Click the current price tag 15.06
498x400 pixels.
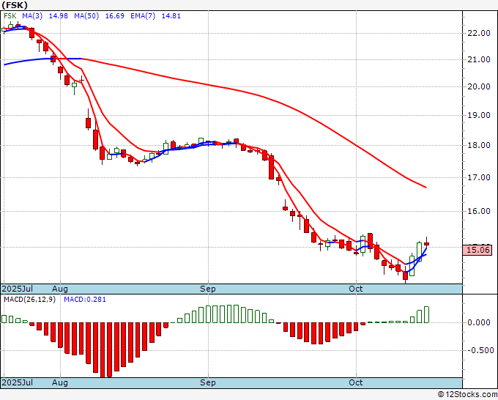477,250
